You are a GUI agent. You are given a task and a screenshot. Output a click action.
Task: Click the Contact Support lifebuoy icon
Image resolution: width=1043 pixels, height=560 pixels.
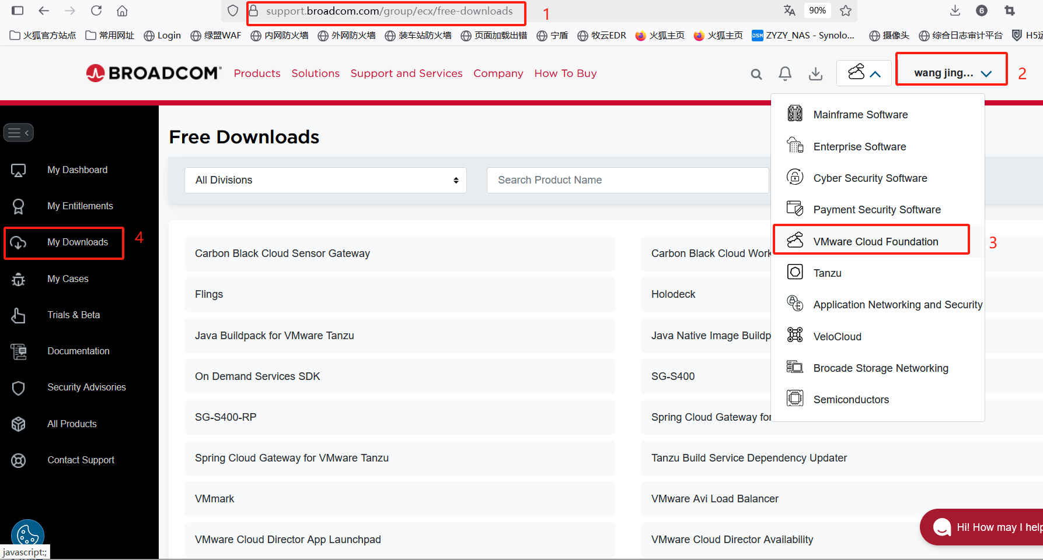pos(19,460)
